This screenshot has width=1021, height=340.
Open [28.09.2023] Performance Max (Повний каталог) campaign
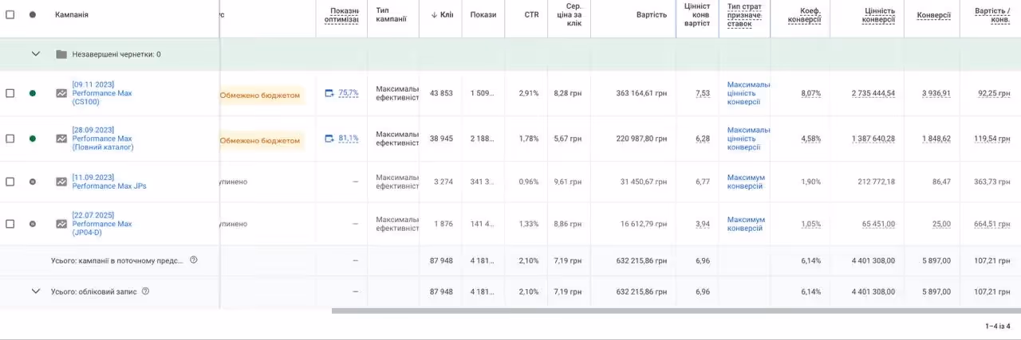coord(103,139)
